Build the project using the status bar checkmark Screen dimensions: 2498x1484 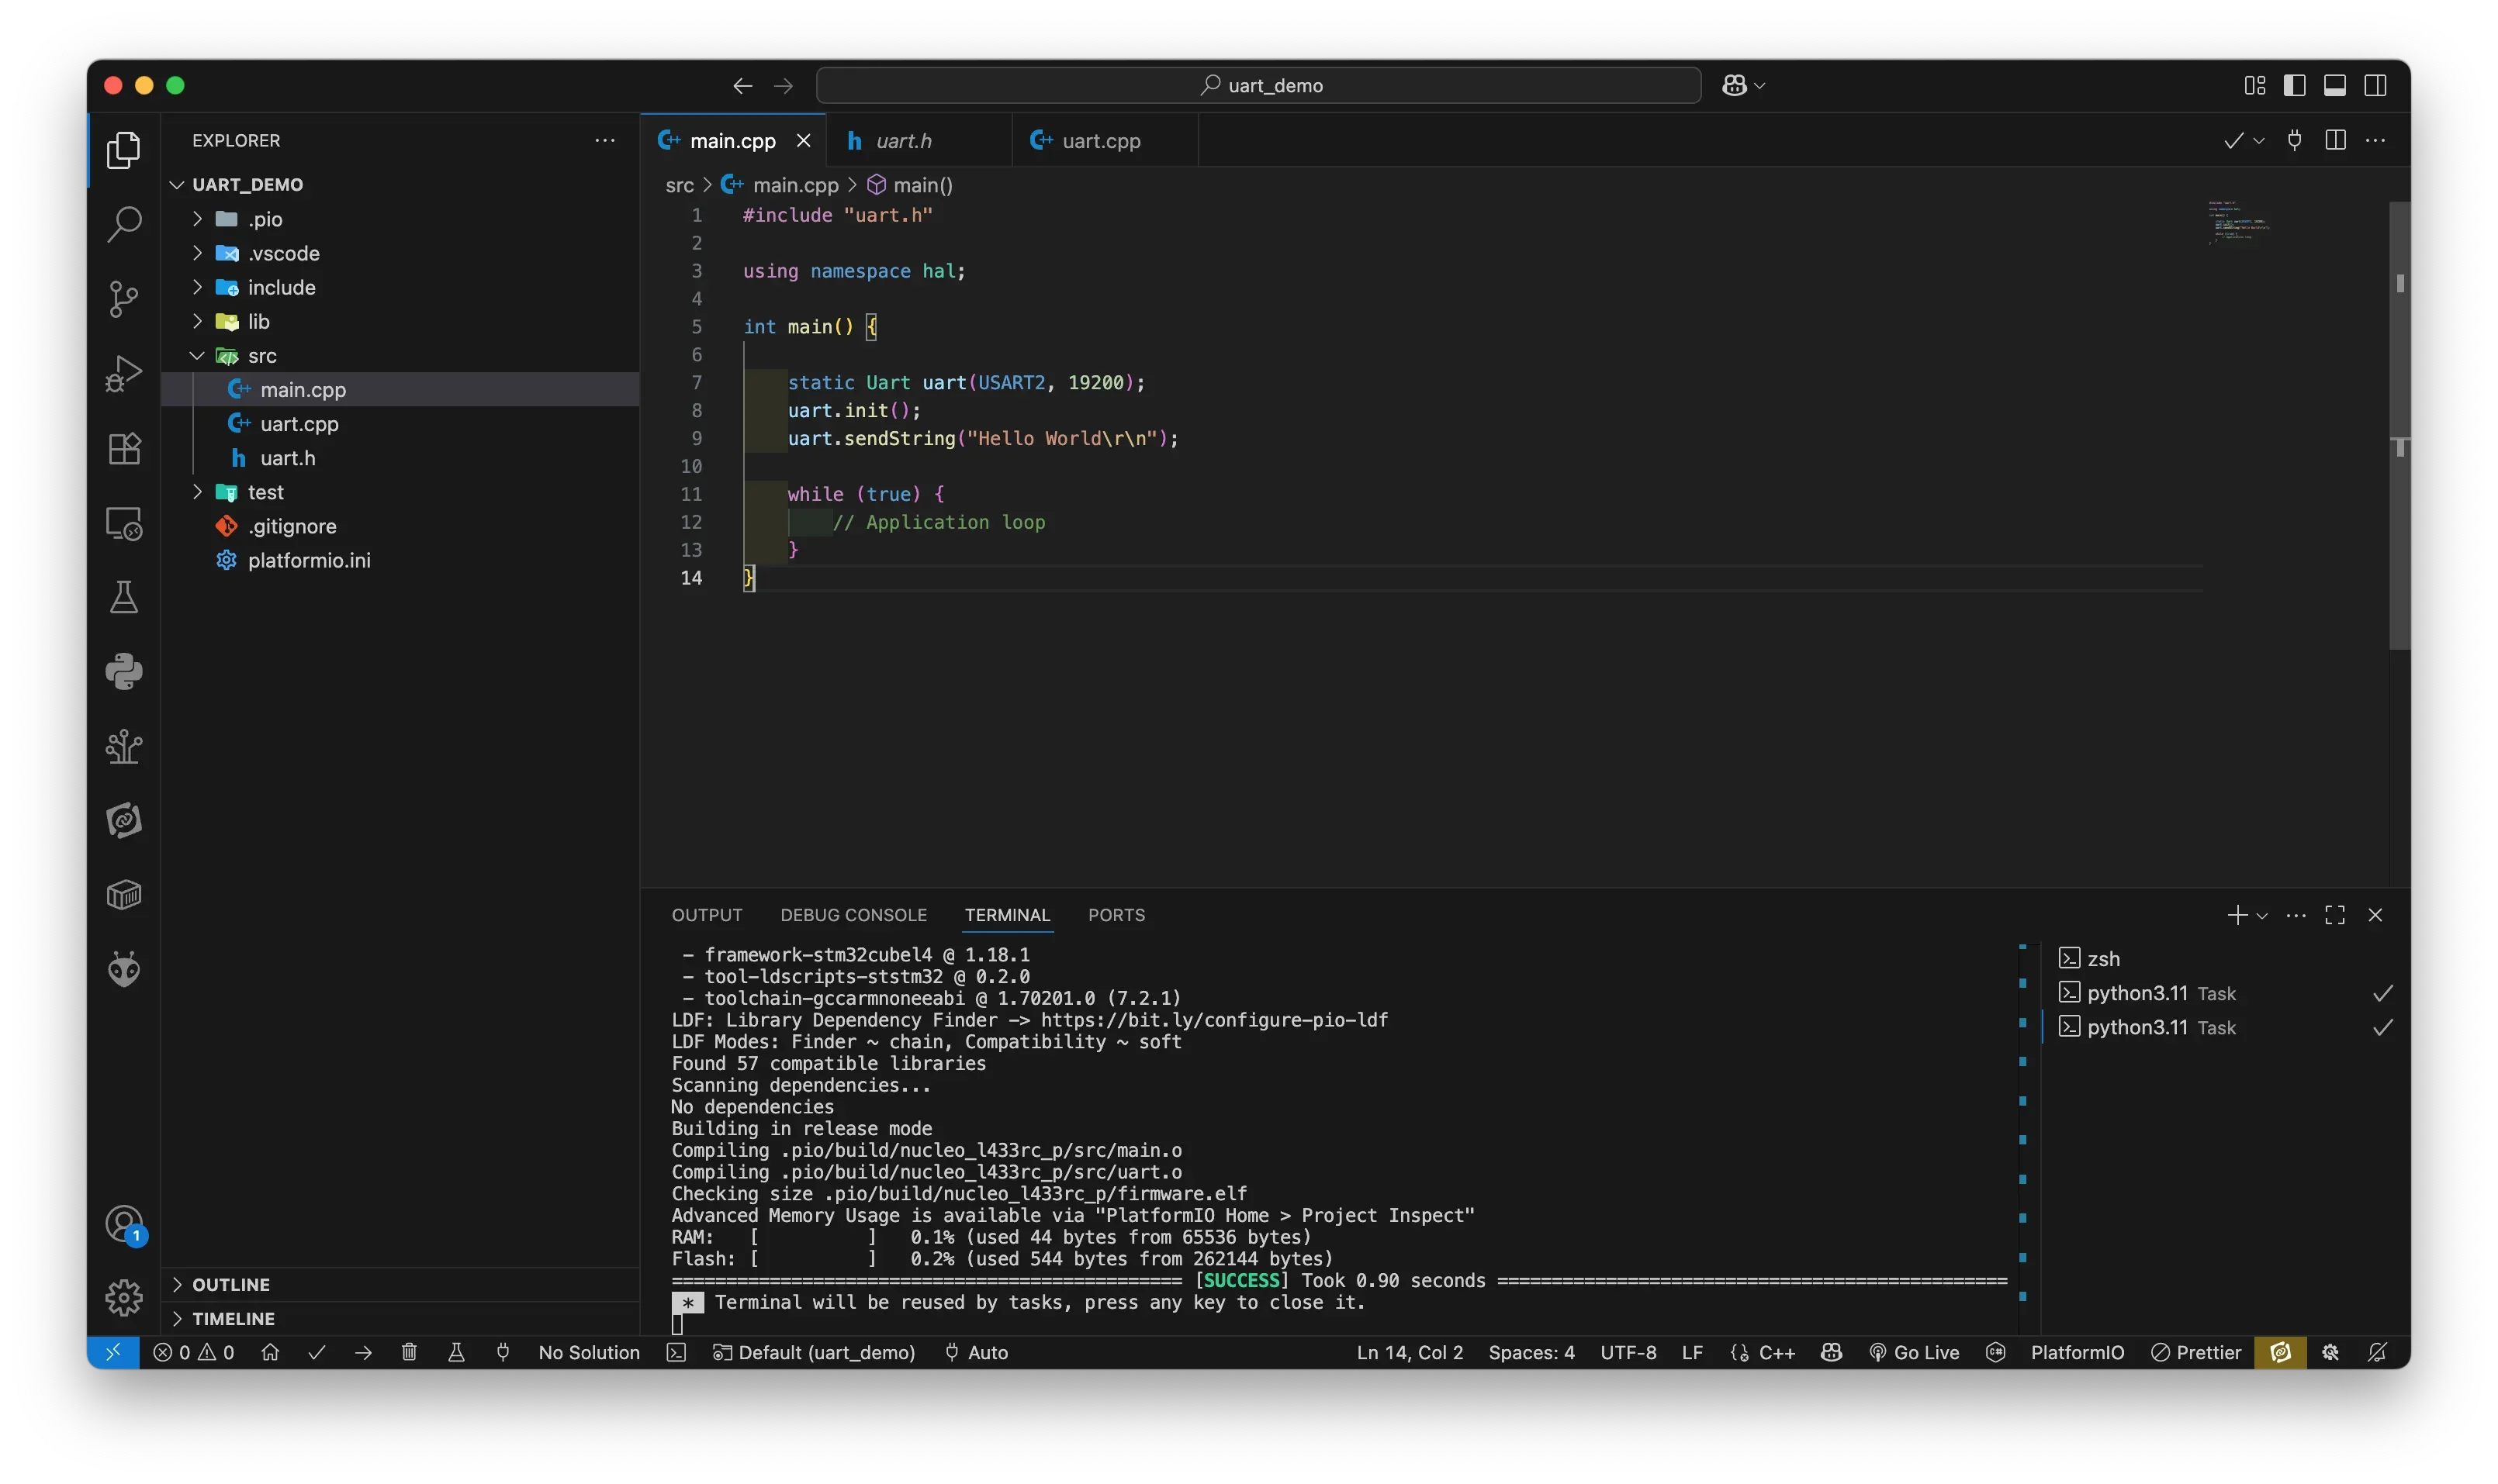coord(316,1352)
